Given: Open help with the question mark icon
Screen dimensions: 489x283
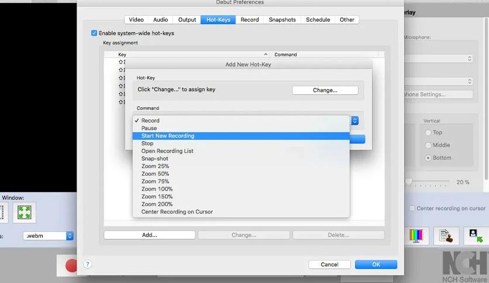Looking at the screenshot, I should coord(88,264).
